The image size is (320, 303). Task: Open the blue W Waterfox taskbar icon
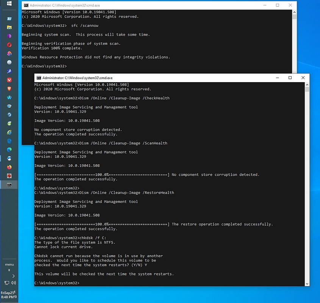[x=9, y=97]
